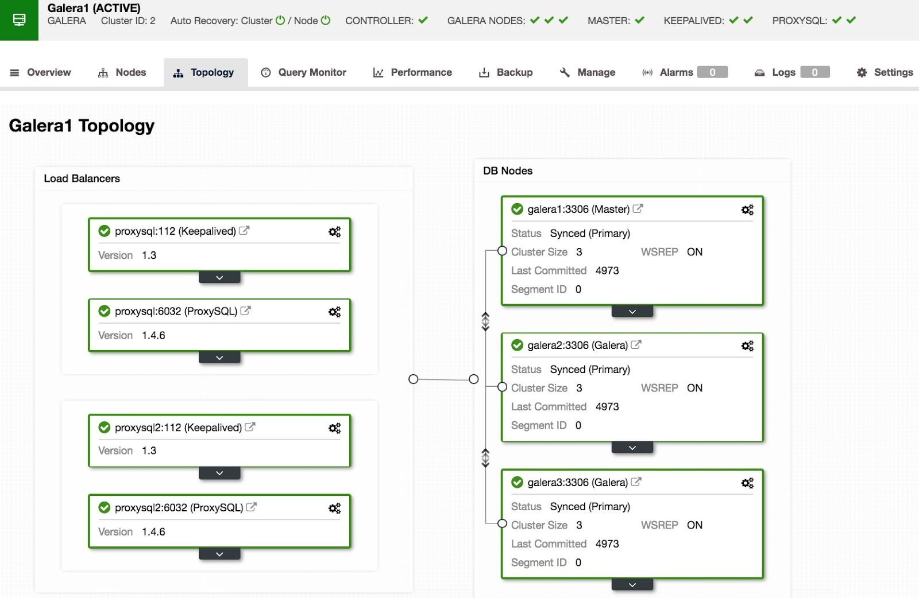
Task: Expand details under proxysql2:6032 ProxySQL card
Action: pyautogui.click(x=219, y=554)
